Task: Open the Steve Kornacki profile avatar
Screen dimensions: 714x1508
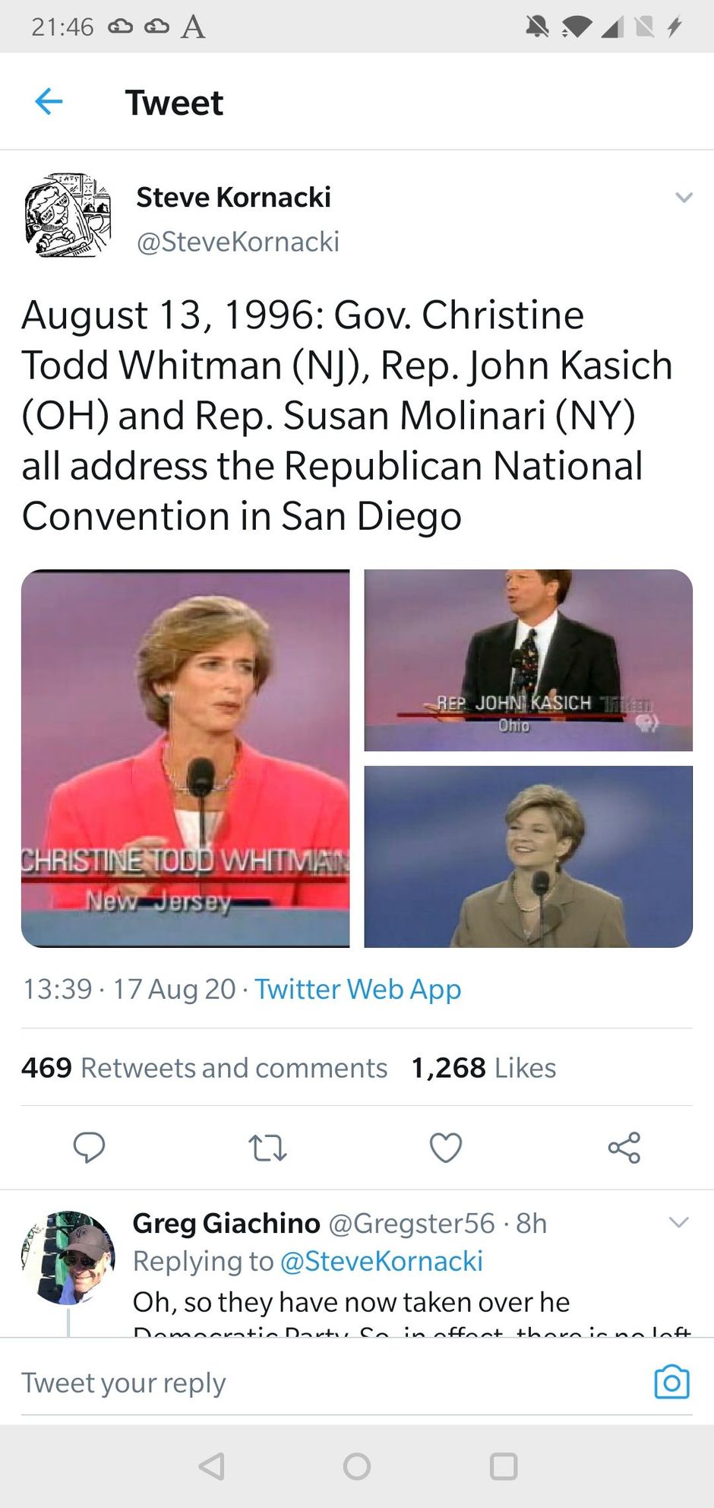Action: [x=68, y=216]
